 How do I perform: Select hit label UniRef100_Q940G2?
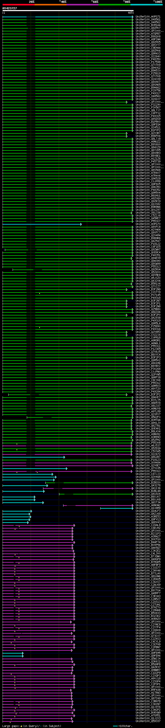point(148,68)
